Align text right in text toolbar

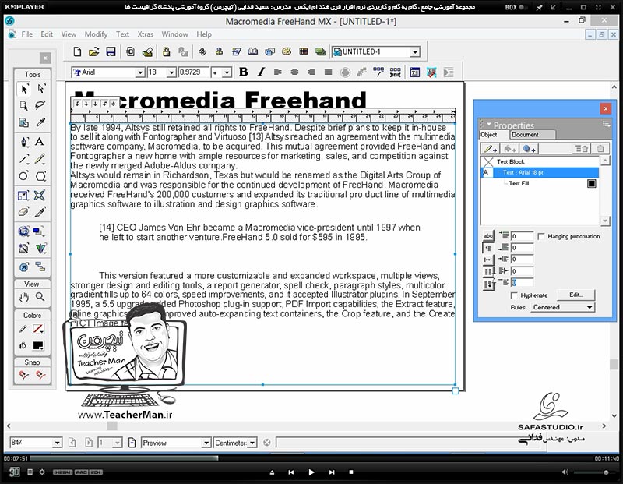(x=311, y=72)
